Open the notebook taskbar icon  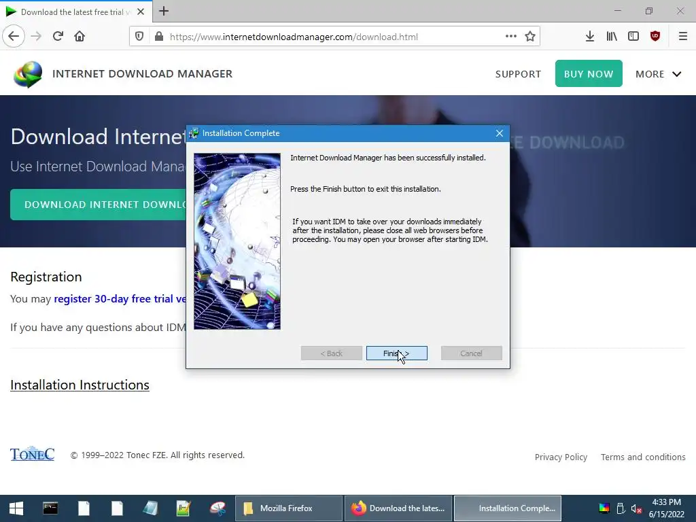[x=150, y=508]
